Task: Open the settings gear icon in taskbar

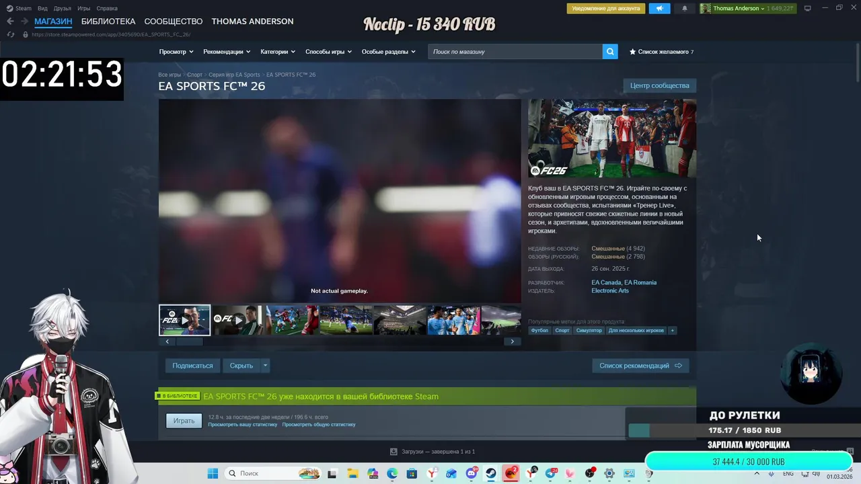Action: [609, 473]
